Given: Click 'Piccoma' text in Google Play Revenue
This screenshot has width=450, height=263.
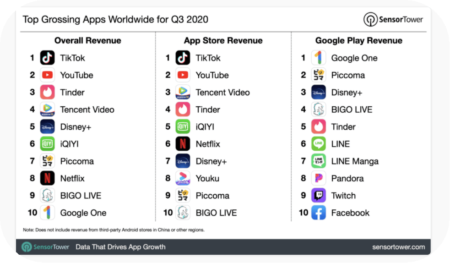Looking at the screenshot, I should coord(348,75).
